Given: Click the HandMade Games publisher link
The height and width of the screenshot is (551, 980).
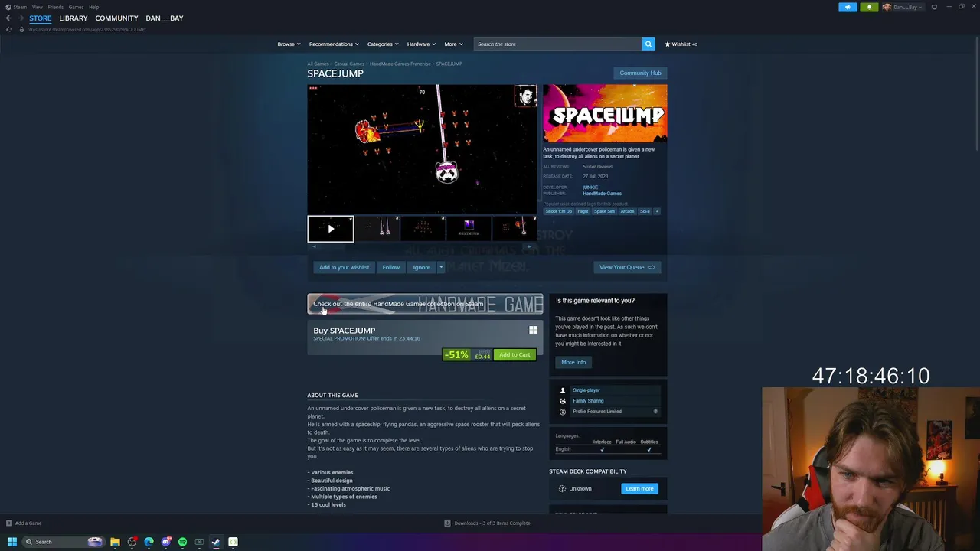Looking at the screenshot, I should [602, 194].
